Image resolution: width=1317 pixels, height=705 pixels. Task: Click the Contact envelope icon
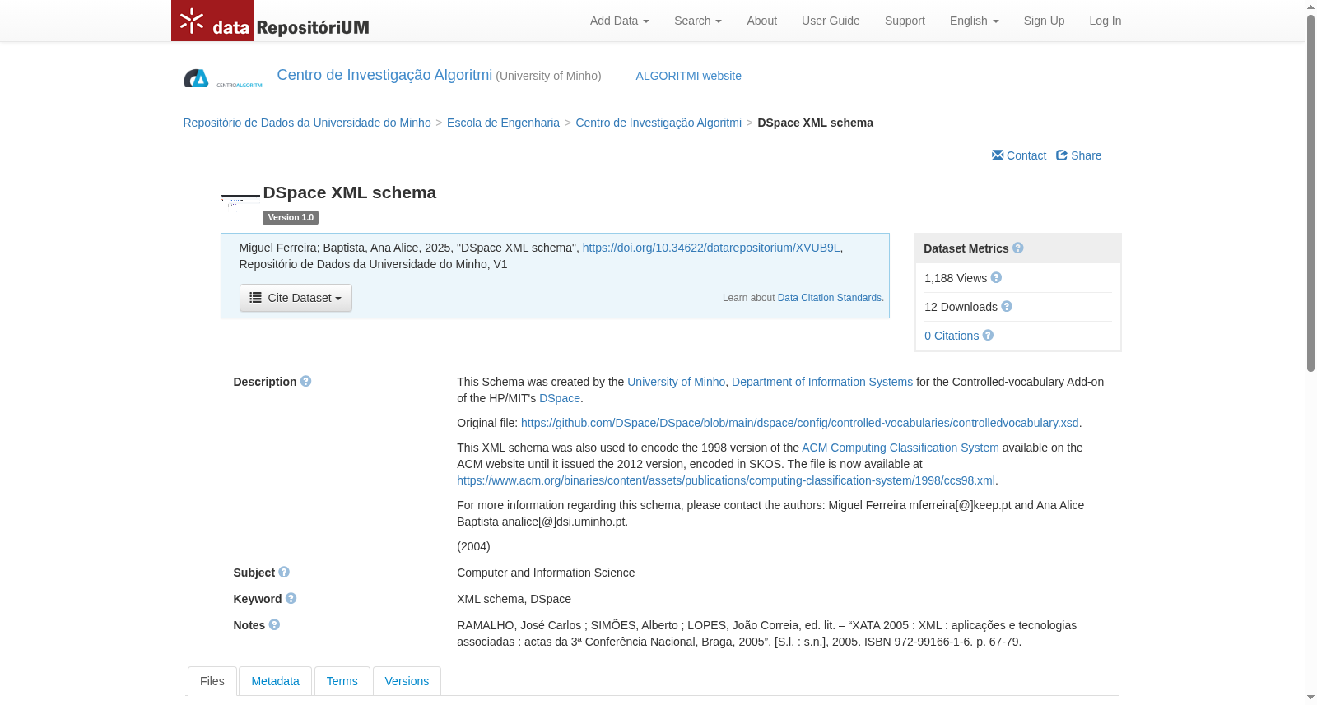point(998,155)
